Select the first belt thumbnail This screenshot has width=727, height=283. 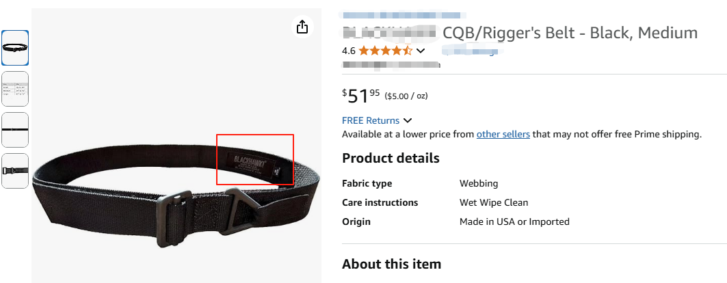(15, 48)
